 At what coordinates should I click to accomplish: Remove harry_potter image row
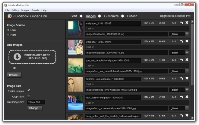coord(187,115)
